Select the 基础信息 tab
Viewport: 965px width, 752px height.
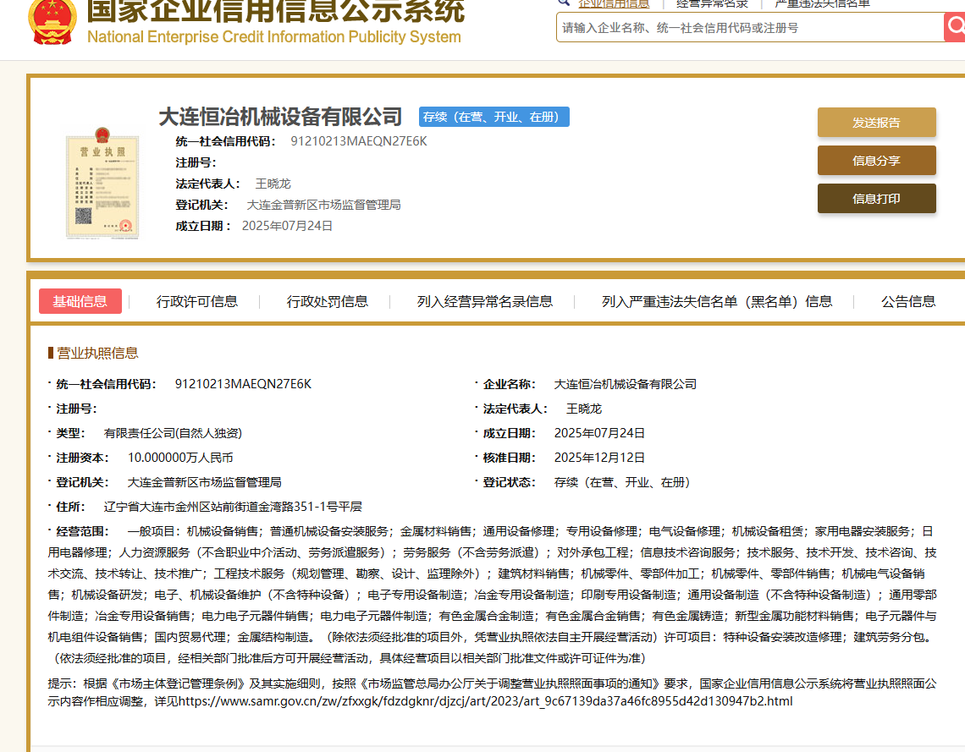(80, 301)
